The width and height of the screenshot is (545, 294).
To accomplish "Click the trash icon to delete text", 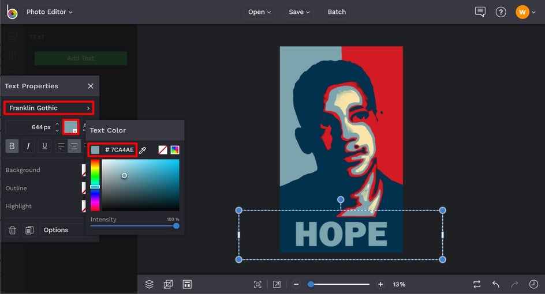I will [x=12, y=230].
